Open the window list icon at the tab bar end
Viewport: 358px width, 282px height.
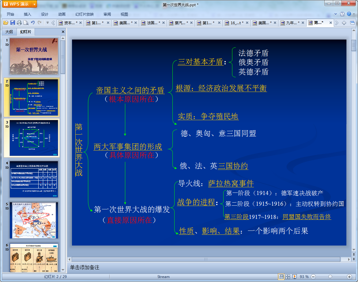352,23
